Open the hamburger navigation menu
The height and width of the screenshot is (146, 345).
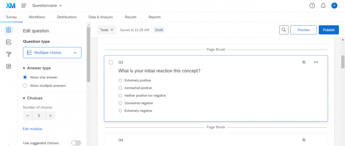point(24,6)
